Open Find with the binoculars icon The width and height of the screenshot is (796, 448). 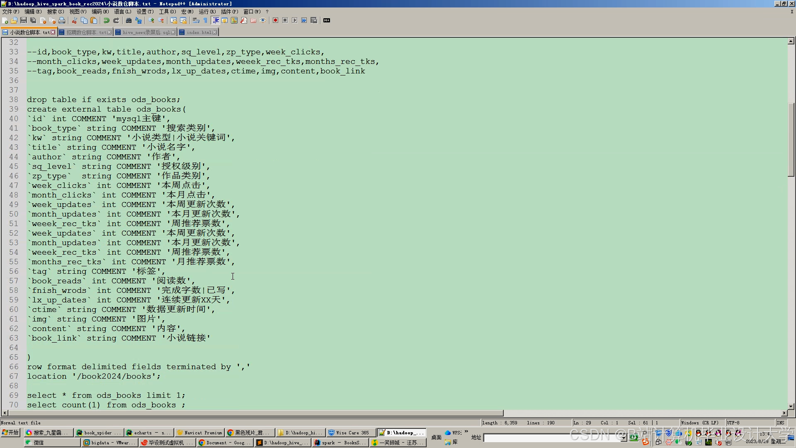(129, 20)
